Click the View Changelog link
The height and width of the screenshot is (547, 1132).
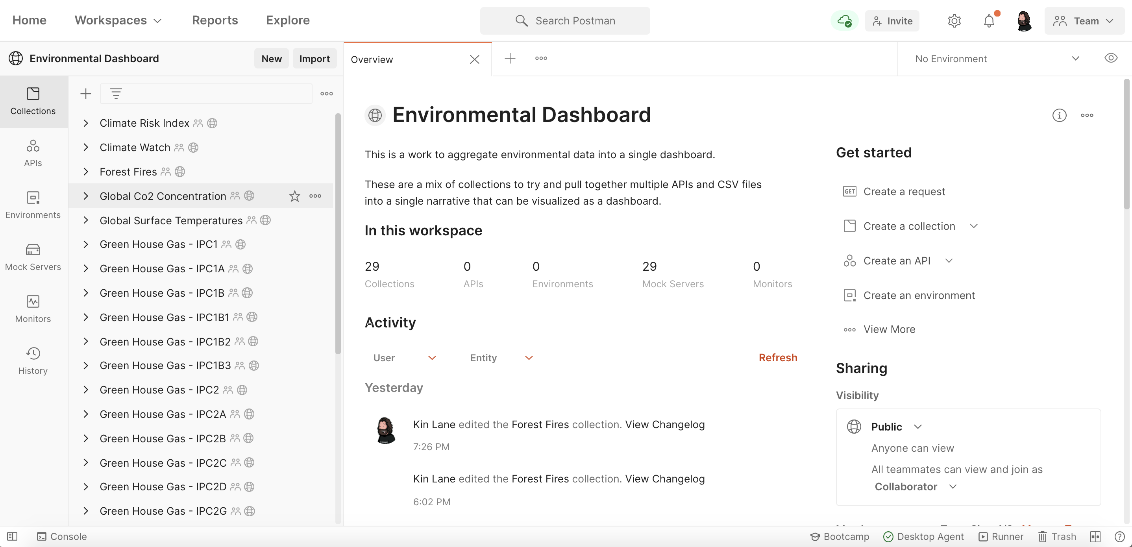[665, 424]
